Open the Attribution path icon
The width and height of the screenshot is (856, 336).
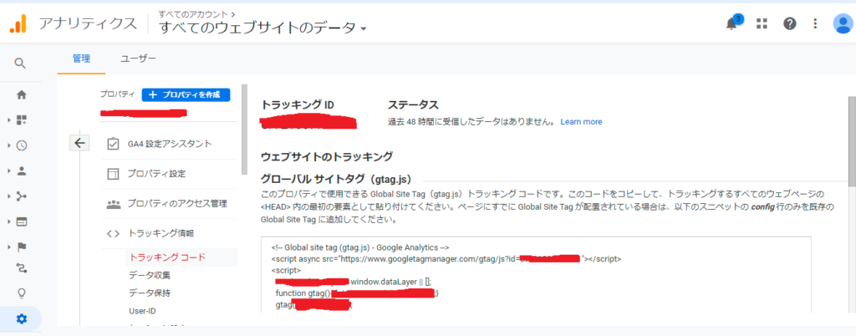[21, 267]
